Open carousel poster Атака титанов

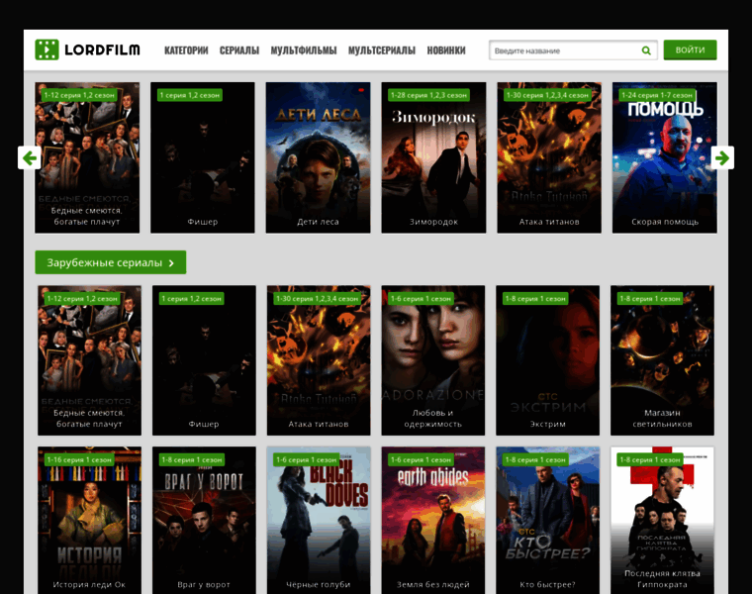pyautogui.click(x=549, y=157)
